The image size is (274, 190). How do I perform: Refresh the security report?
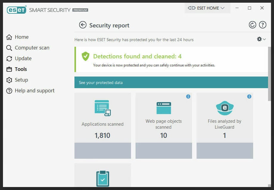252,25
